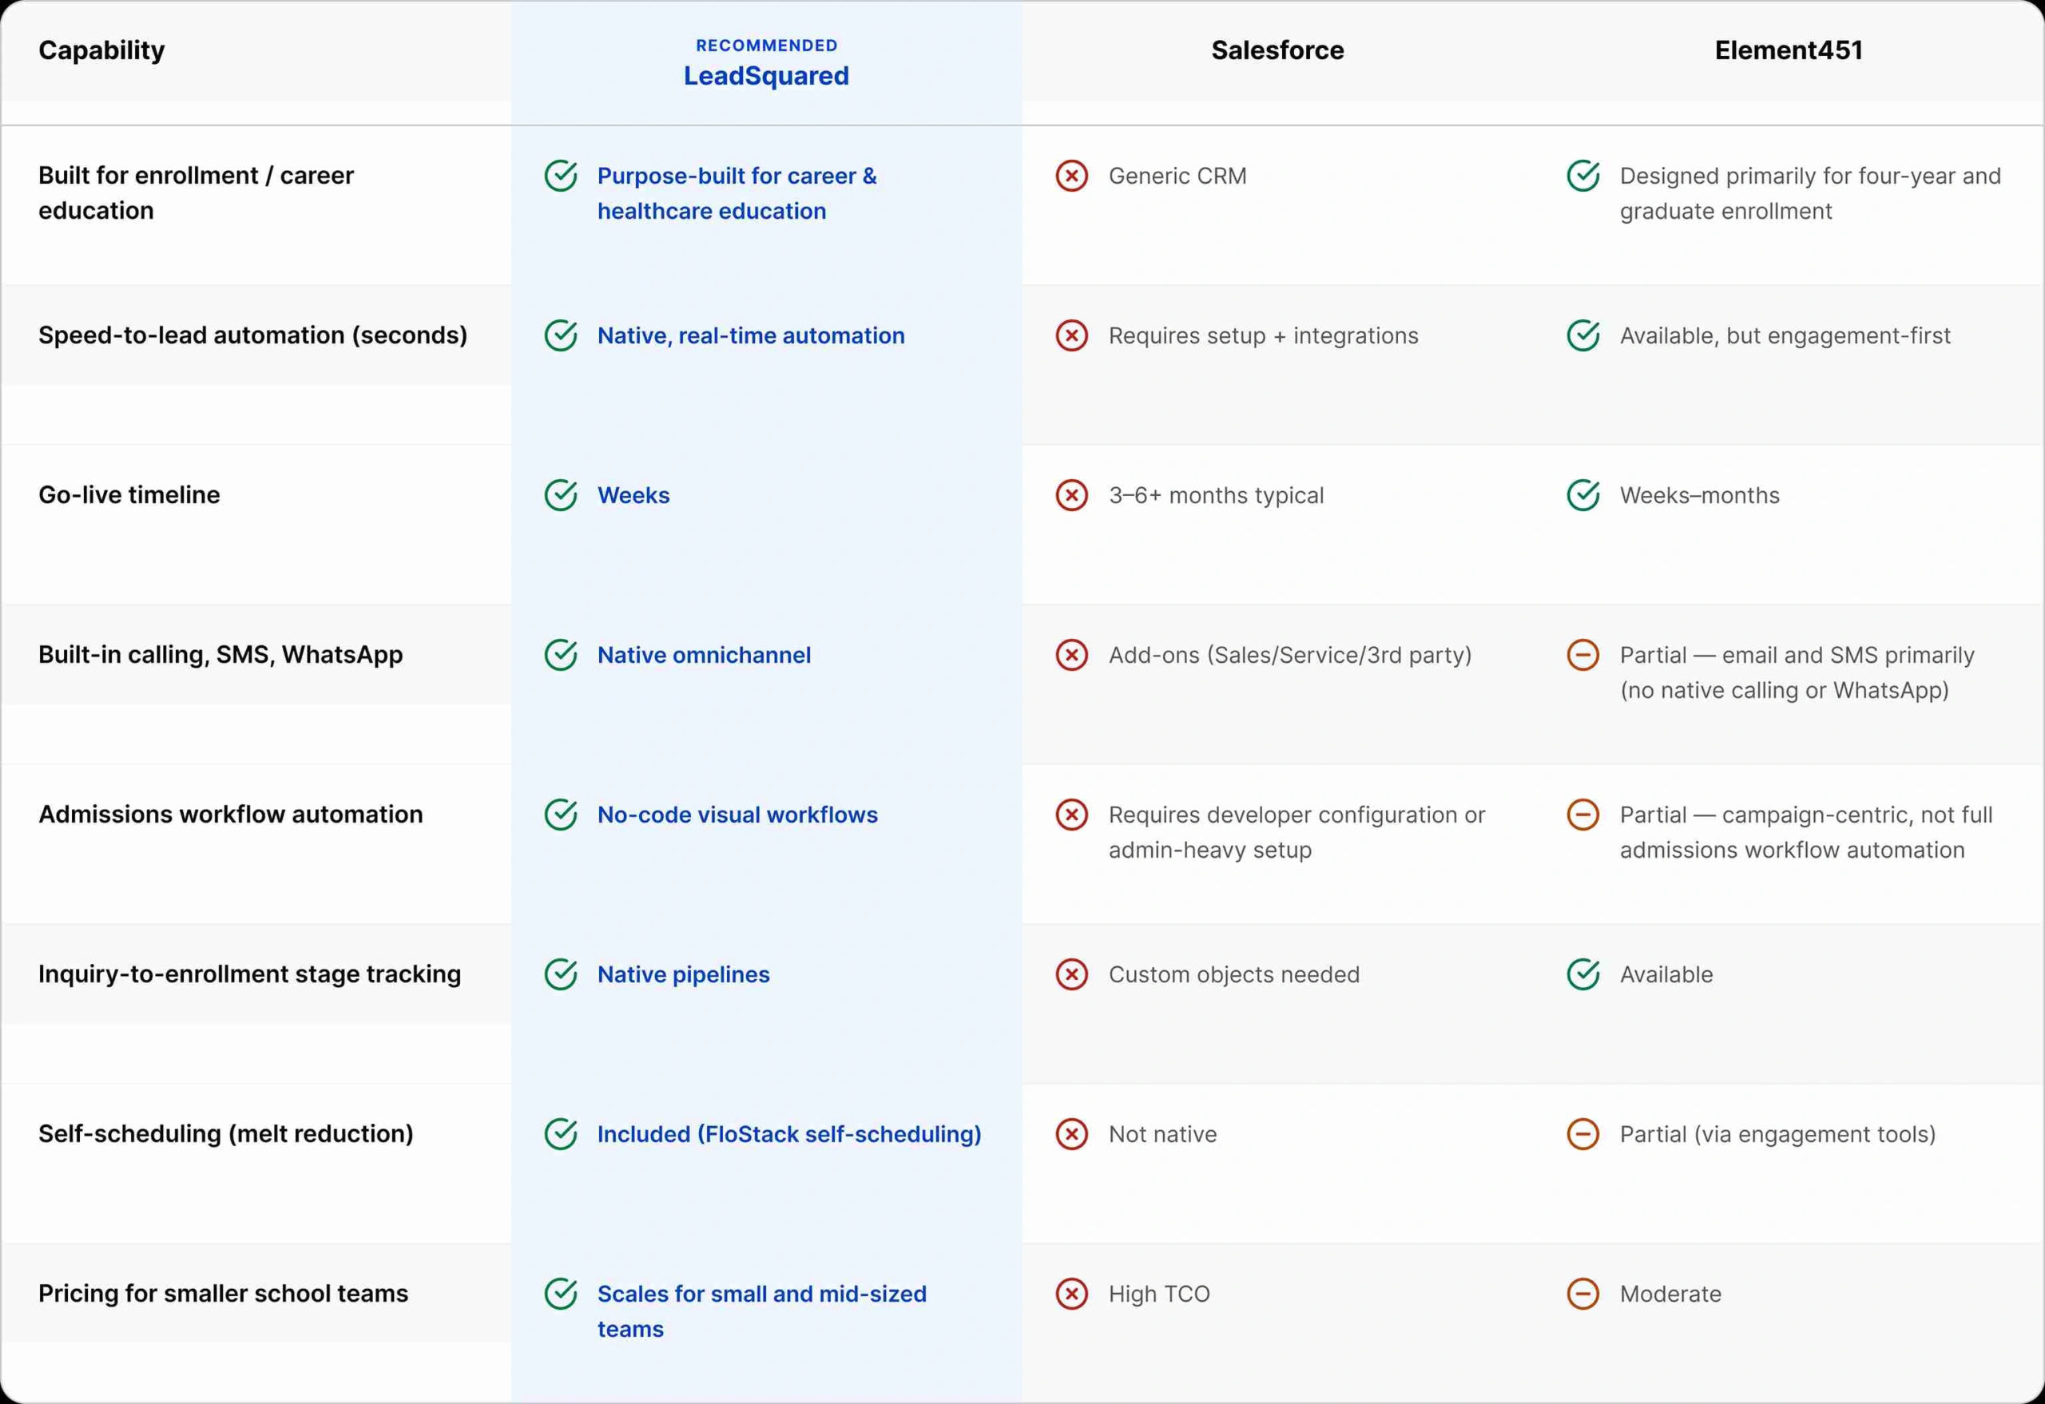Click the orange minus icon next to 'Partial — campaign-centric'
The width and height of the screenshot is (2045, 1404).
1583,815
